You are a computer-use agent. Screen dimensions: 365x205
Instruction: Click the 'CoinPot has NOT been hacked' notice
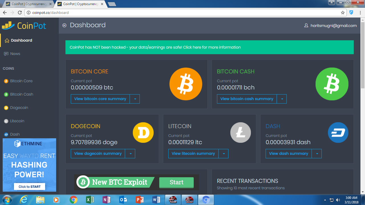tap(210, 47)
